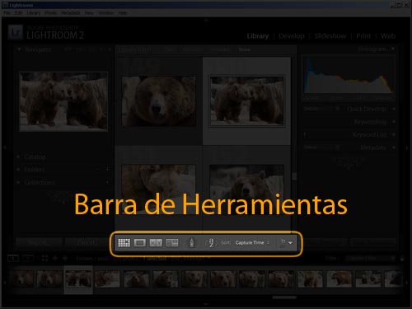This screenshot has height=309, width=412.
Task: Select the highlighted third filmstrip thumbnail
Action: pyautogui.click(x=78, y=279)
